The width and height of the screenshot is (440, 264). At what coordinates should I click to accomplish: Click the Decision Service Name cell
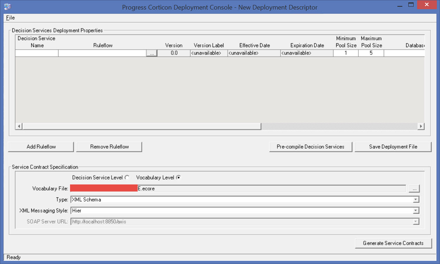pyautogui.click(x=37, y=53)
